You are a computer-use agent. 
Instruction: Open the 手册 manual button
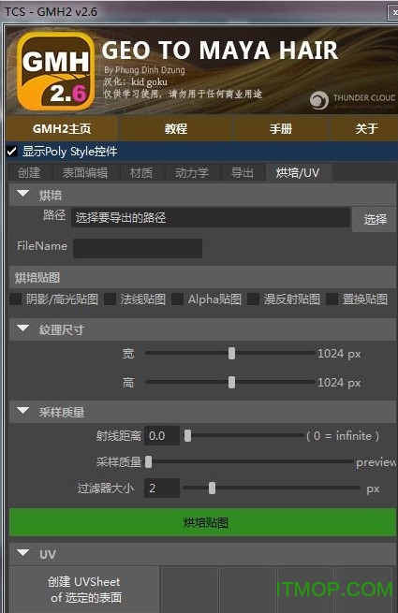pos(281,128)
